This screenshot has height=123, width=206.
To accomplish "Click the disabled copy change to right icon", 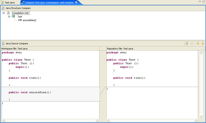I will tap(191, 43).
